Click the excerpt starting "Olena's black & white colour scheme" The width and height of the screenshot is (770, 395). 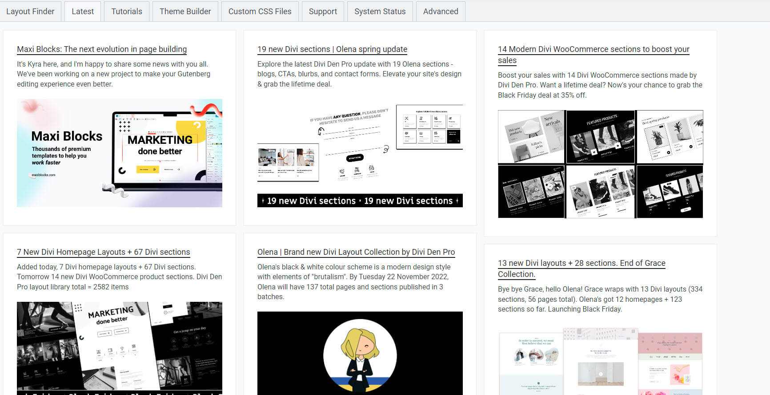[354, 282]
